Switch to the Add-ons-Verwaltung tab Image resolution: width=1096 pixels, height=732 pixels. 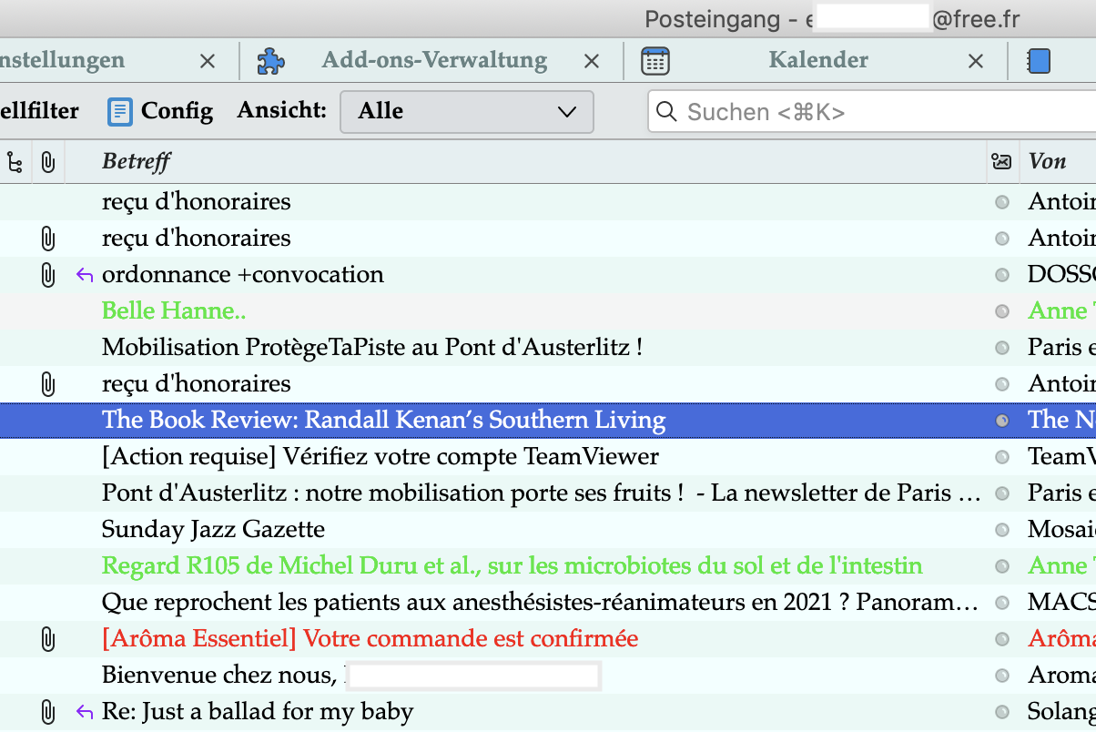point(434,61)
